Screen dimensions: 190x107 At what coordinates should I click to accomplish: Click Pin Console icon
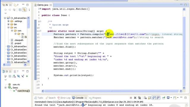pyautogui.click(x=164, y=98)
